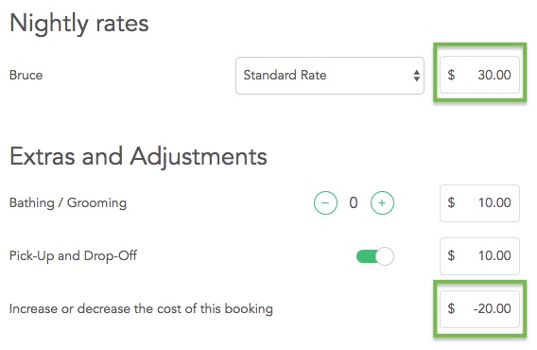
Task: Click the dollar sign in Pick-Up price field
Action: coord(451,255)
